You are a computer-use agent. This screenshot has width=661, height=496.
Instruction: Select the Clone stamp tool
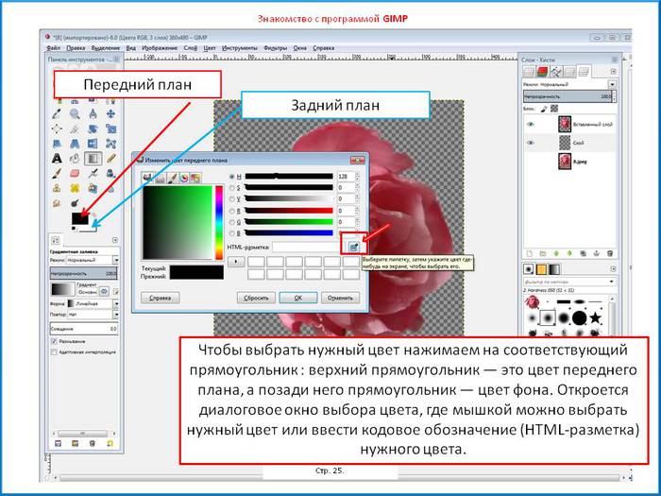(57, 188)
